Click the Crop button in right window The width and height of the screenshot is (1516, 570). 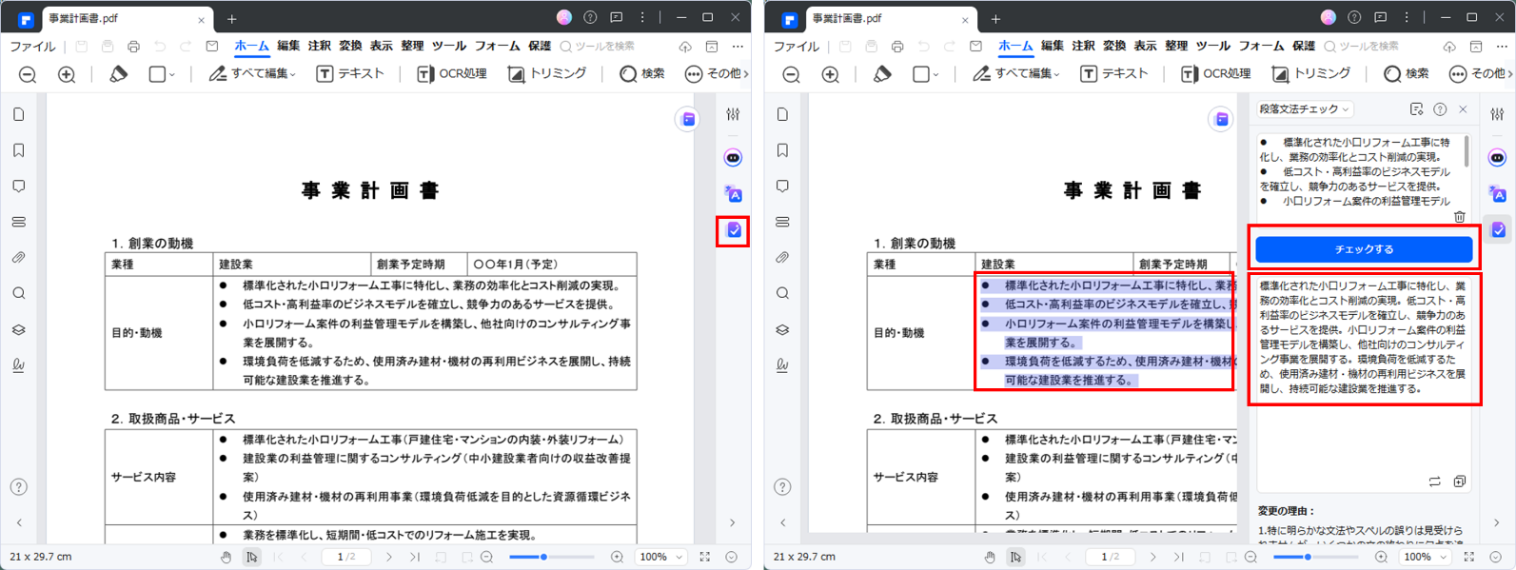(1311, 74)
